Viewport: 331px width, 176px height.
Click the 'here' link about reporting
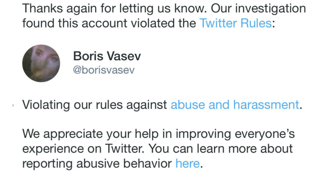187,163
